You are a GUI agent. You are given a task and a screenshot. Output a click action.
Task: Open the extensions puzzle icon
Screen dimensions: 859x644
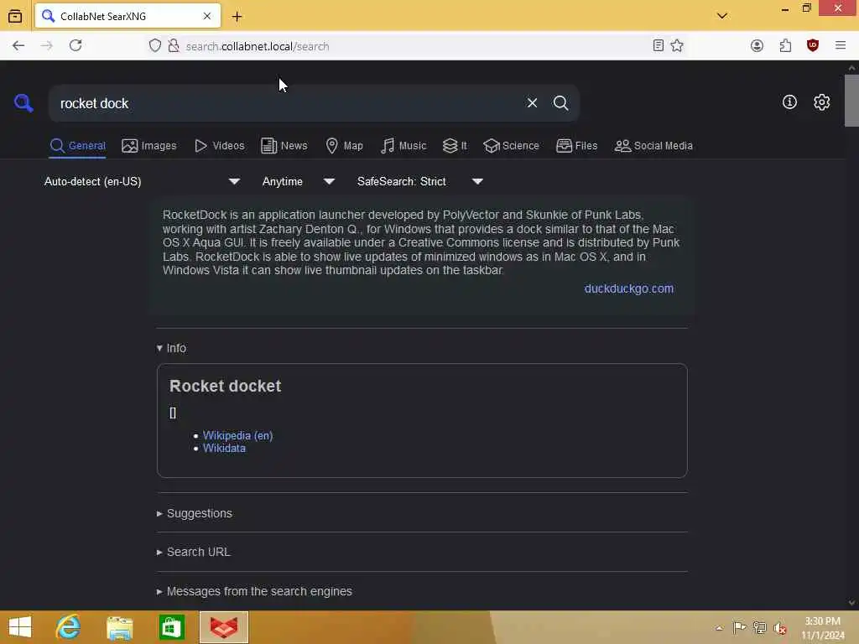(x=785, y=45)
